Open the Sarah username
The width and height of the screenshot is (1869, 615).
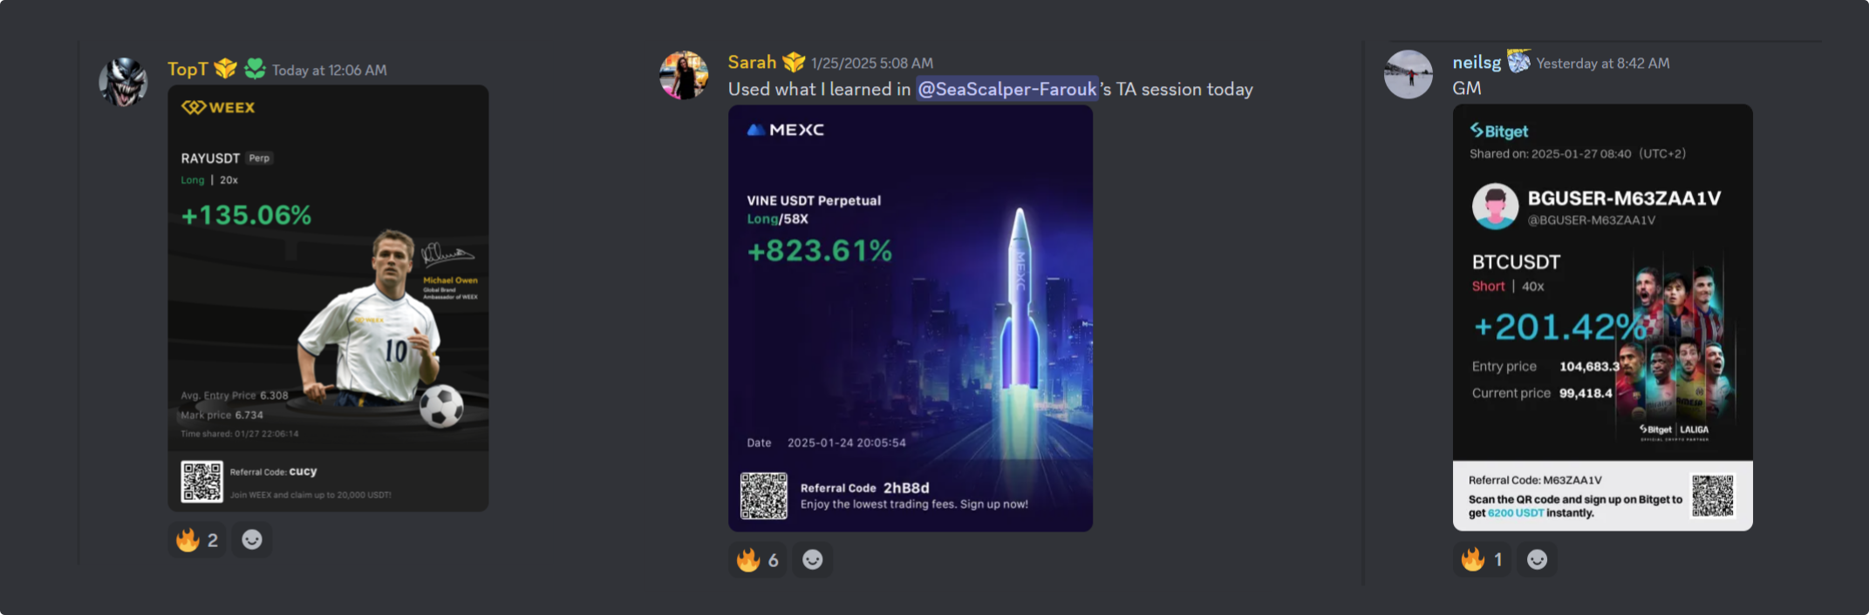pyautogui.click(x=752, y=62)
